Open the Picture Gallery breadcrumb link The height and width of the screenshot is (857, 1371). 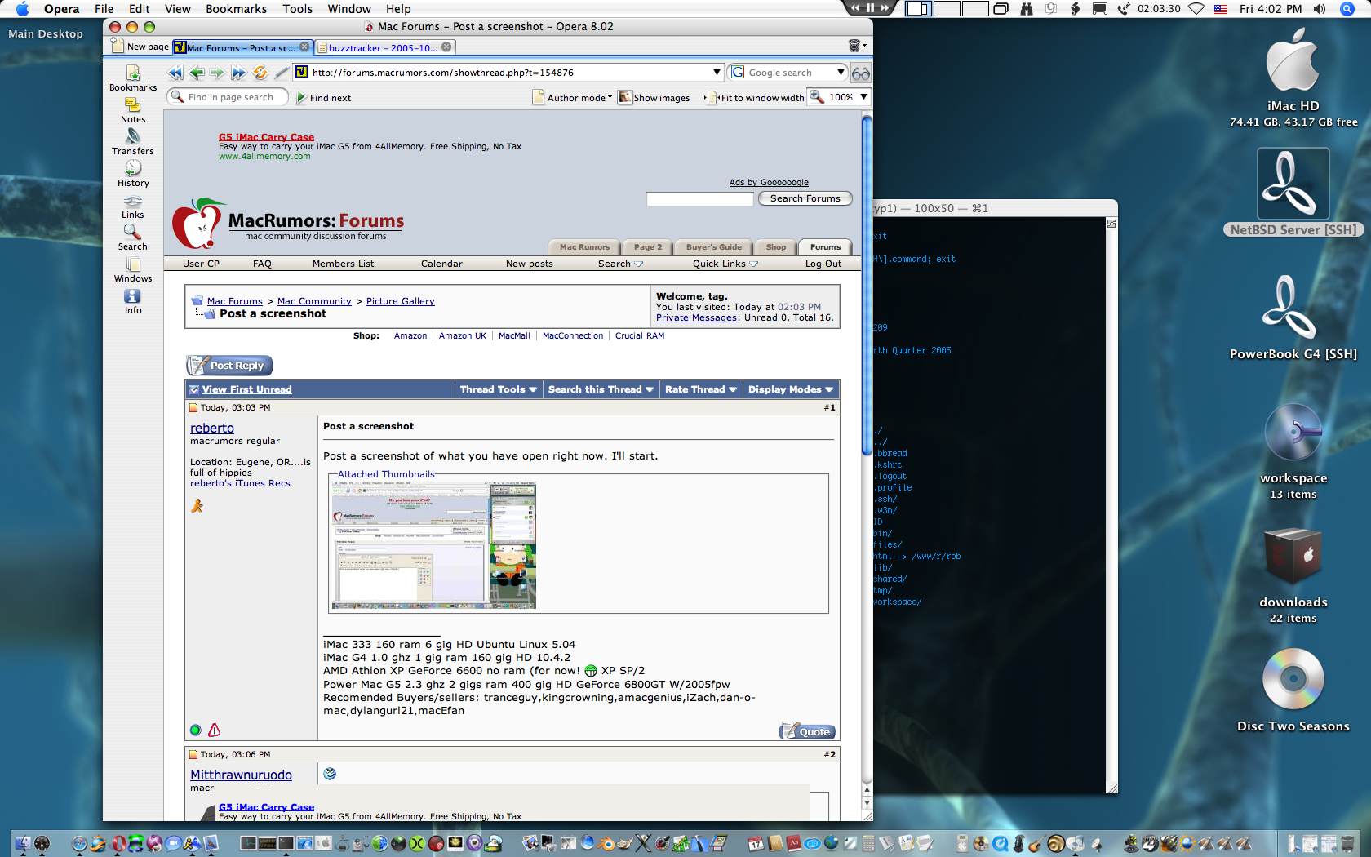pyautogui.click(x=401, y=301)
